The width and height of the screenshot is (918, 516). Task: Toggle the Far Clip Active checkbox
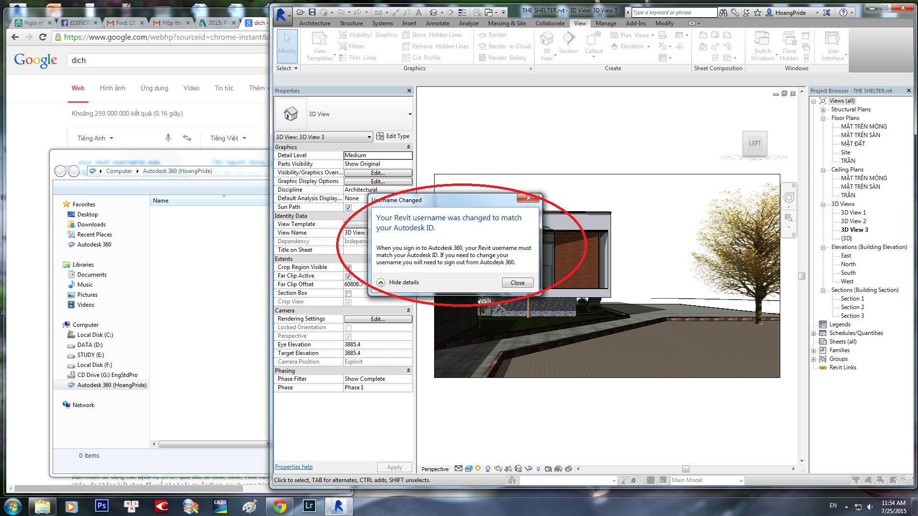point(348,276)
